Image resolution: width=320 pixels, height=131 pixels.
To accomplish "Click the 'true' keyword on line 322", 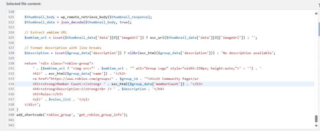I will tap(124, 22).
